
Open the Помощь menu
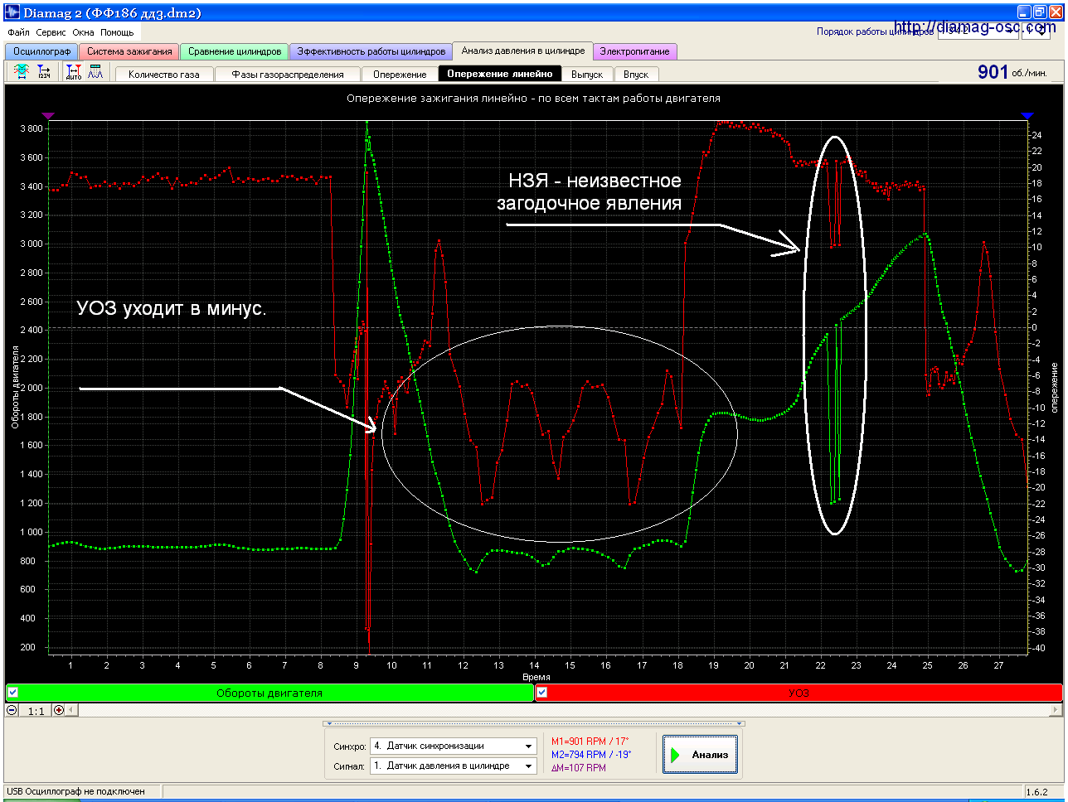[117, 32]
